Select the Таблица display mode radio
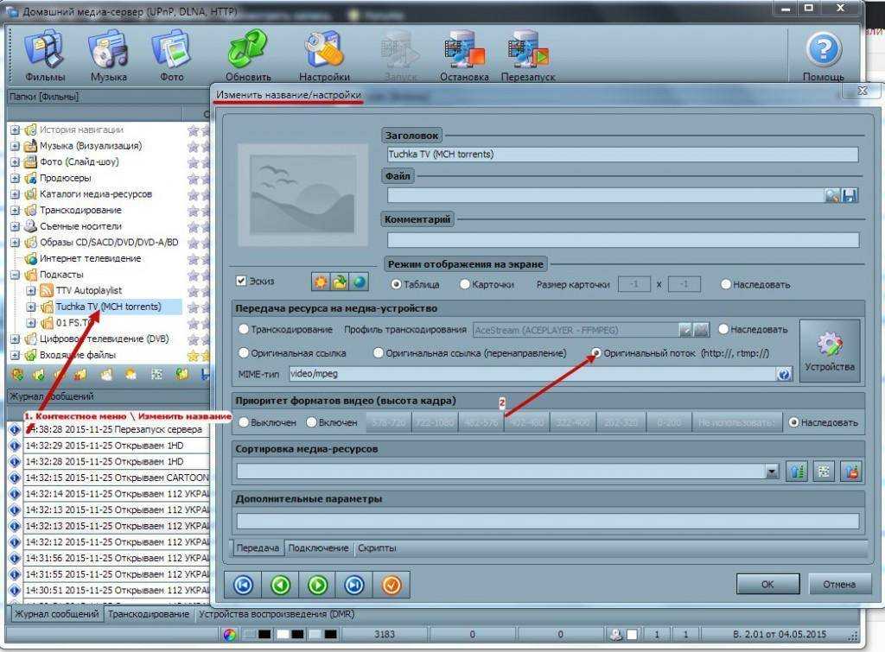This screenshot has width=885, height=652. (396, 284)
